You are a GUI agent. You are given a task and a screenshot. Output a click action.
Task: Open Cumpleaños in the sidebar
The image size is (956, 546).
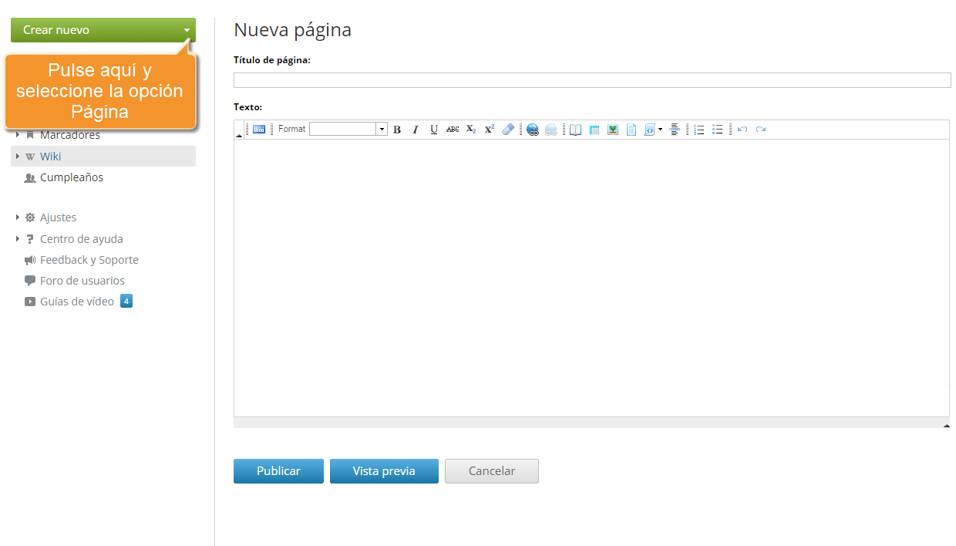coord(72,177)
